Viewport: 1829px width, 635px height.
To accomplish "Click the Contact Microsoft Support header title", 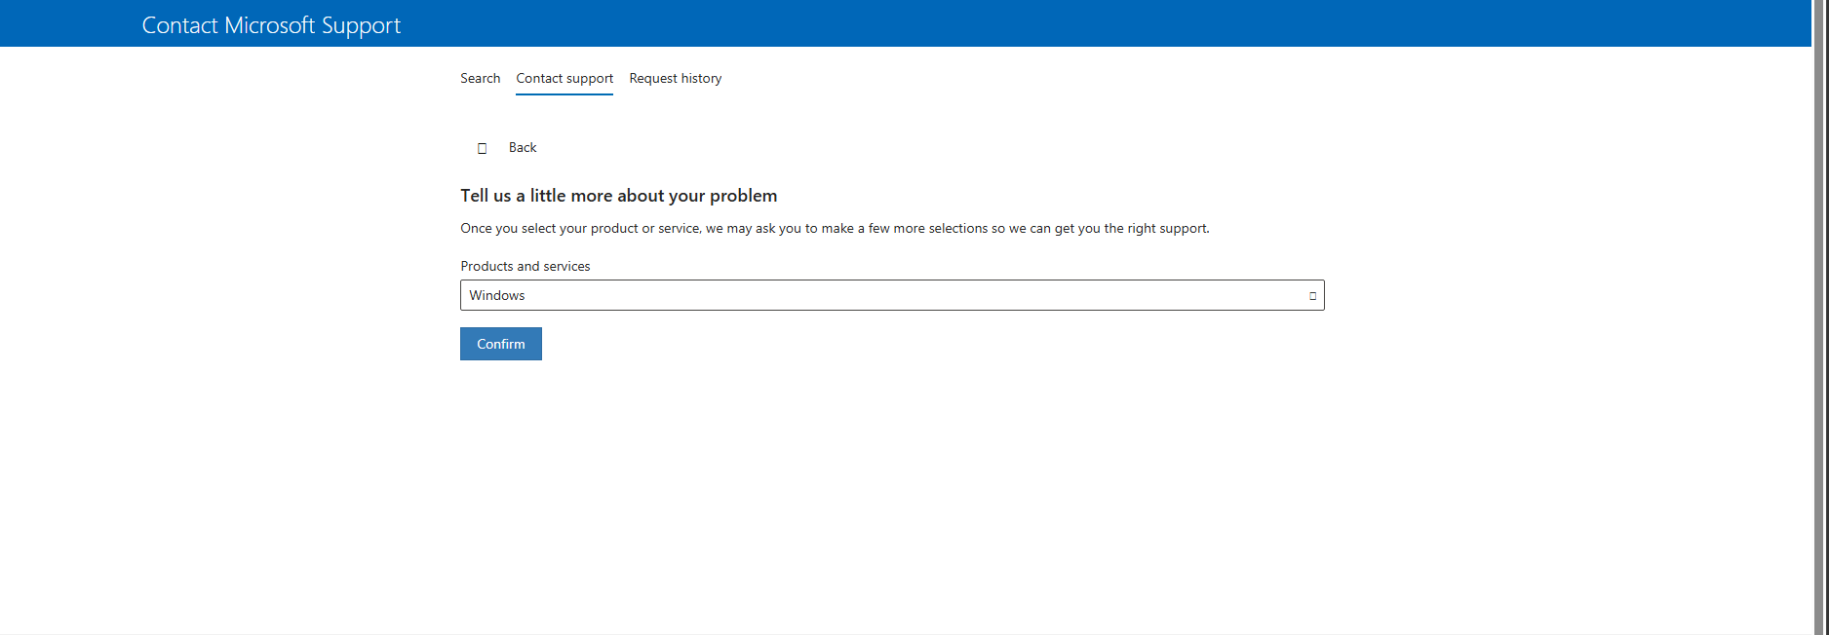I will point(271,25).
